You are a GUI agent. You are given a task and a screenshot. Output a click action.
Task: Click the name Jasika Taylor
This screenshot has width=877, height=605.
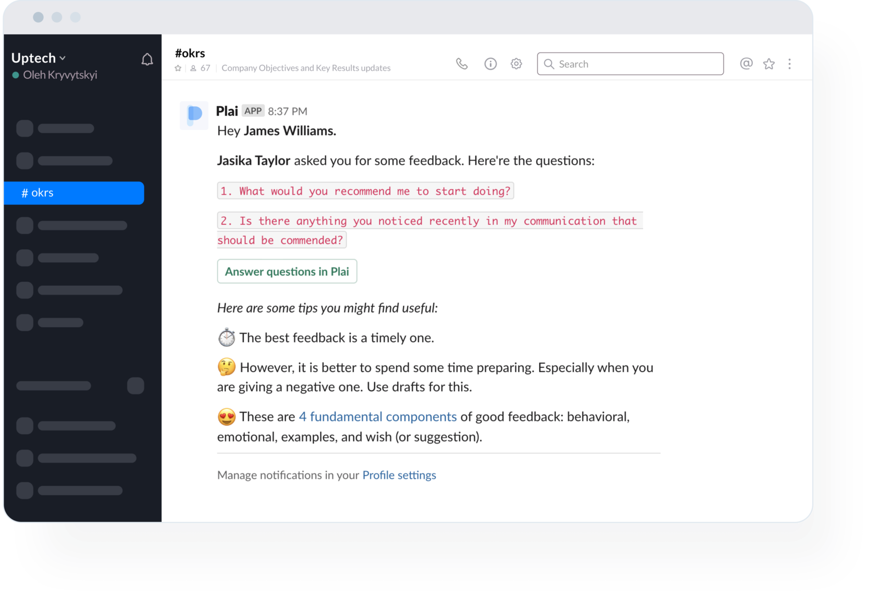pyautogui.click(x=254, y=160)
